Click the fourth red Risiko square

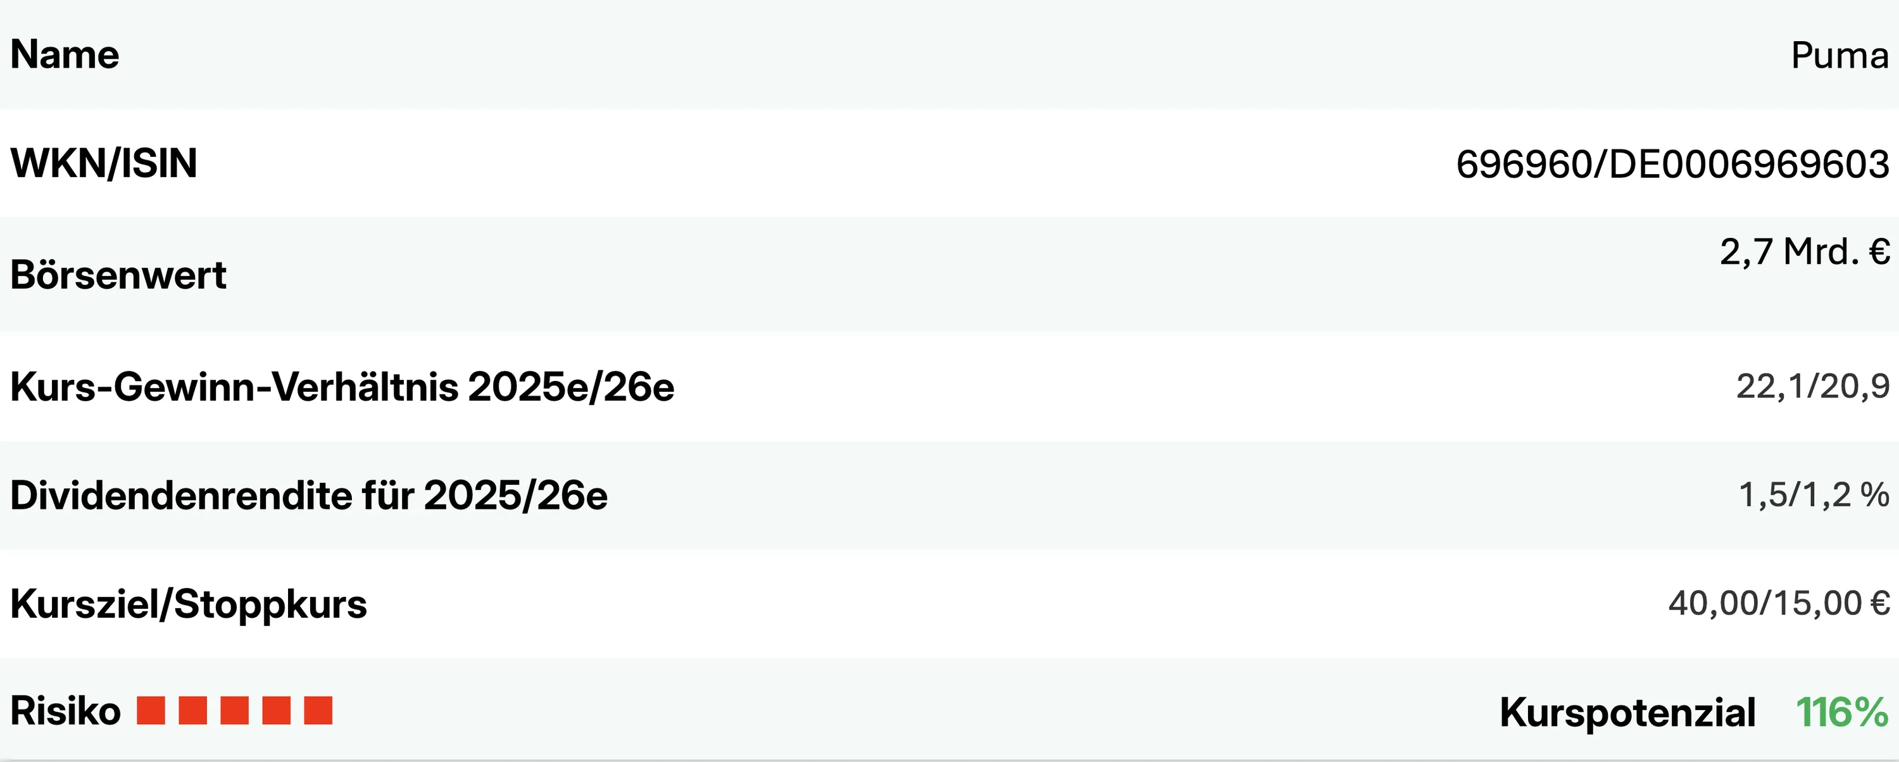tap(277, 710)
